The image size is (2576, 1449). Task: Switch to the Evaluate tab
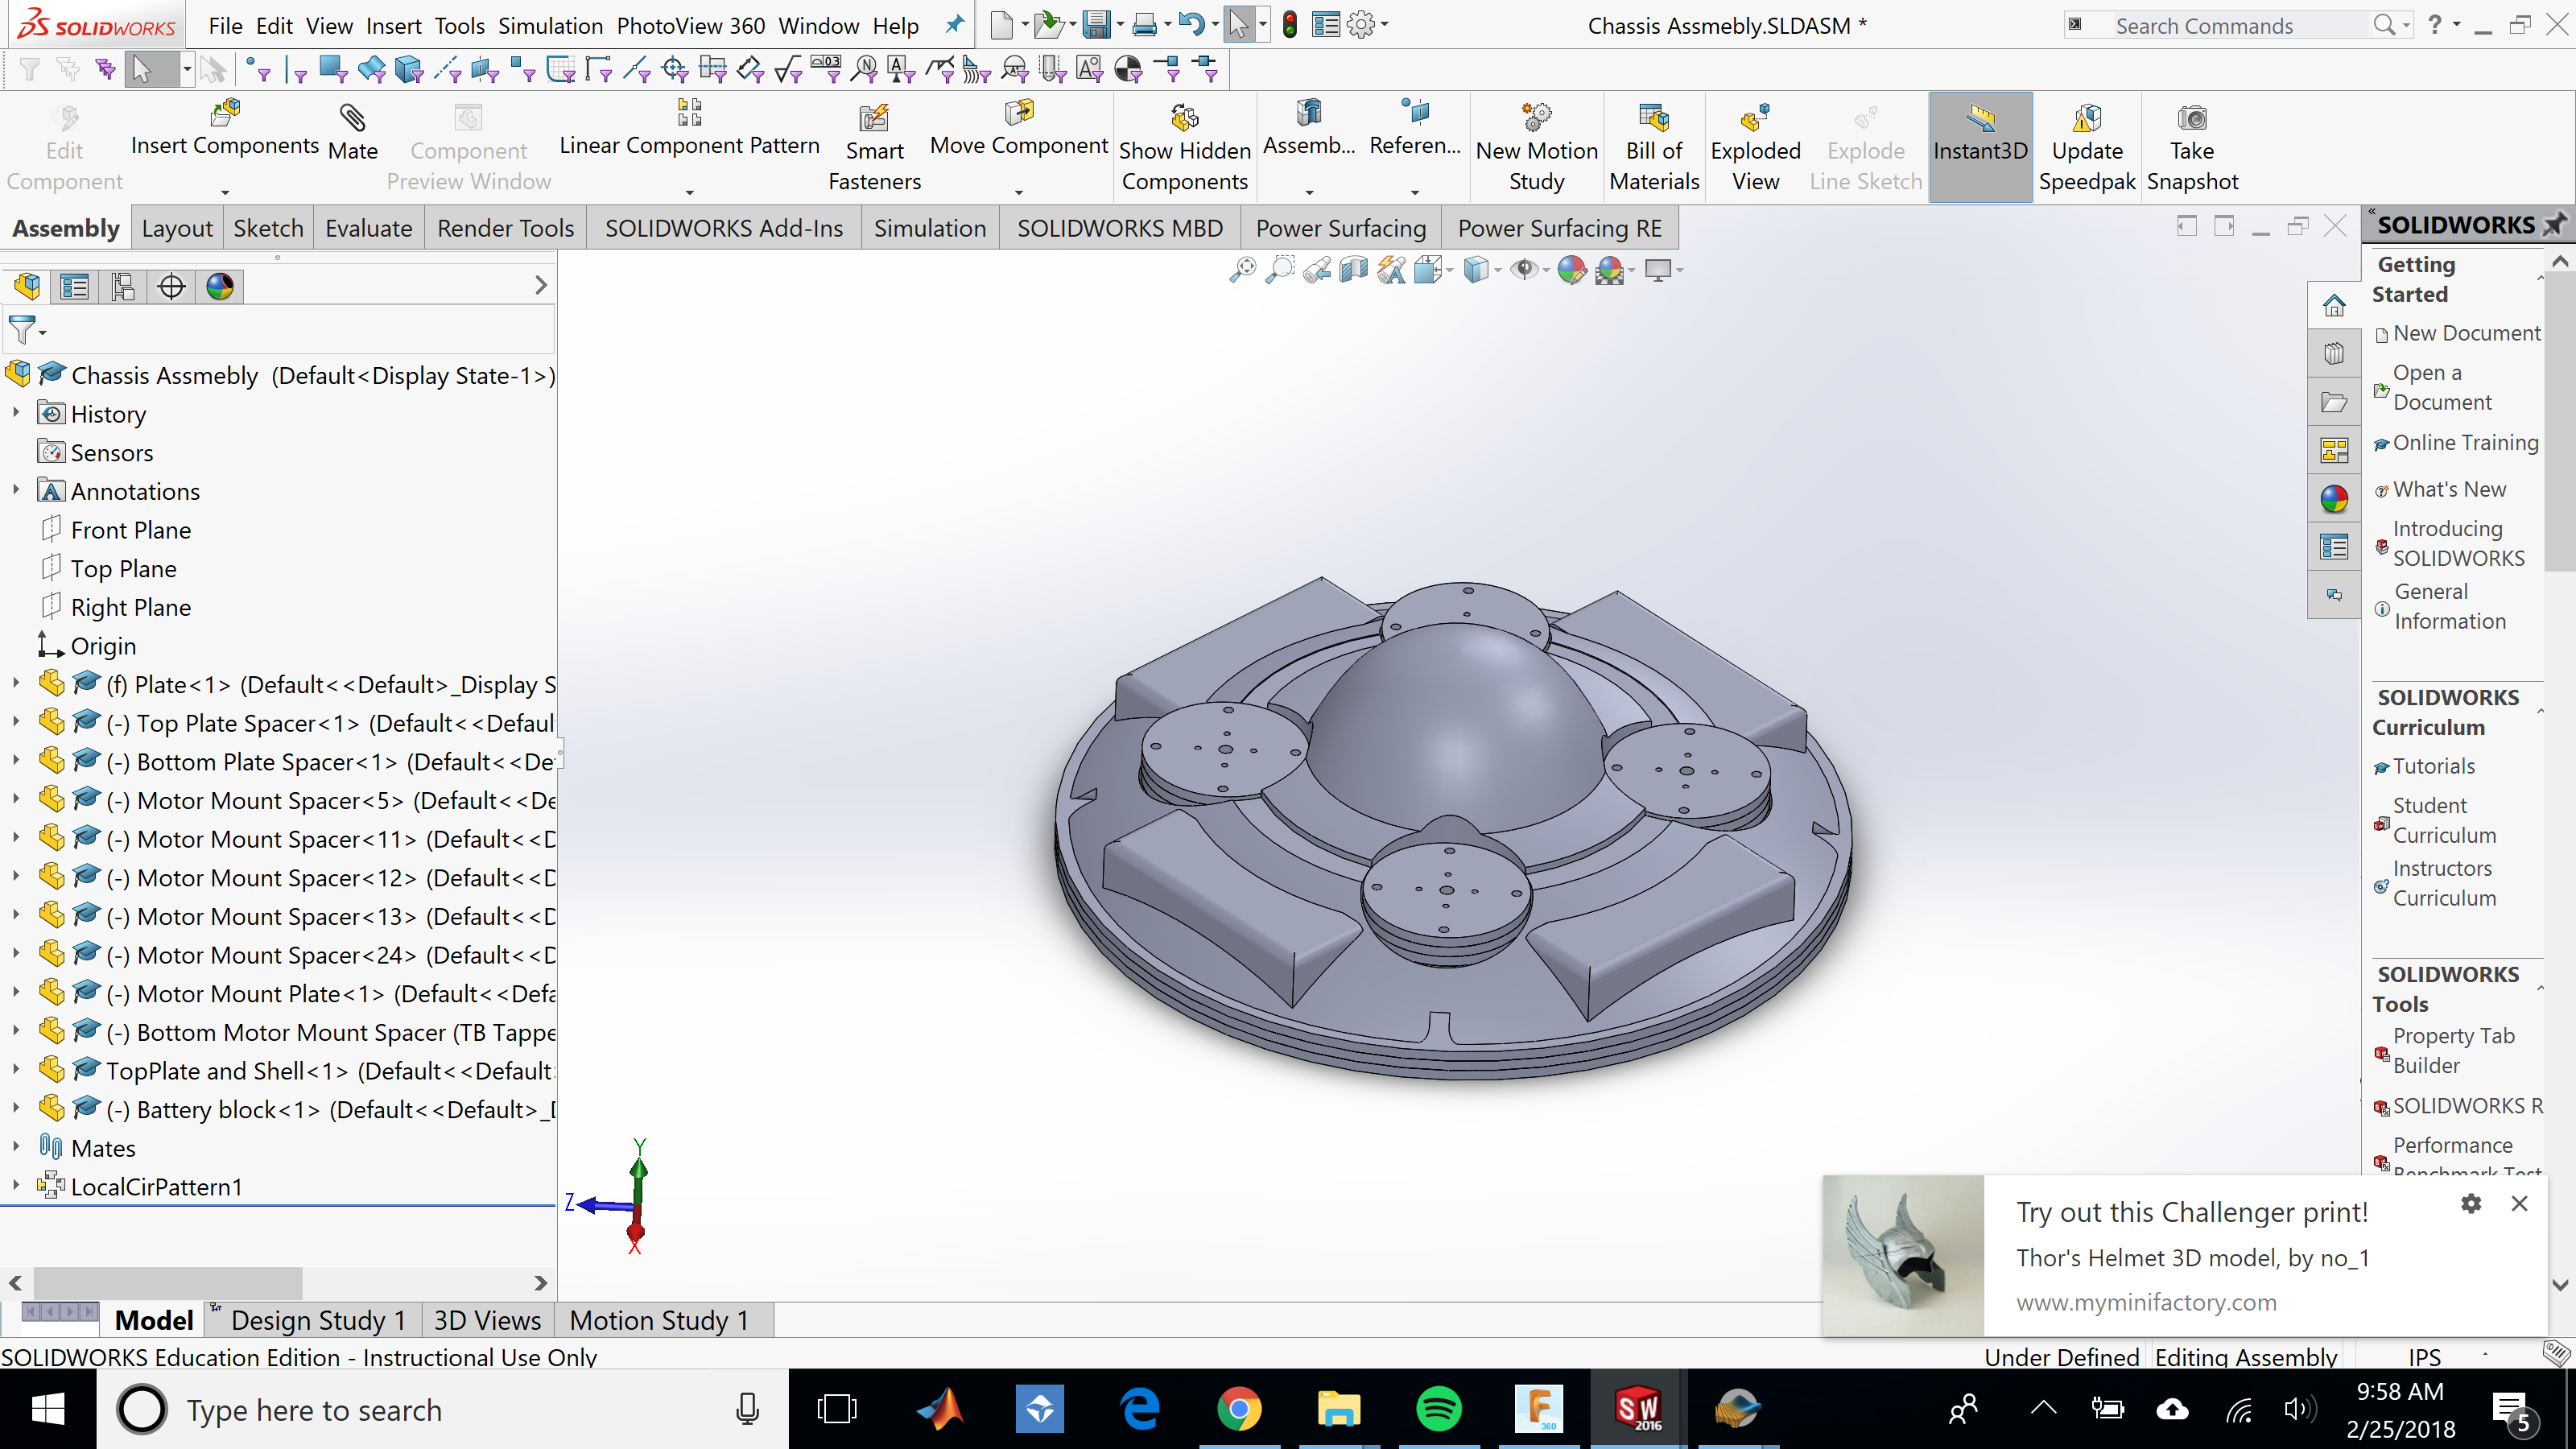point(368,228)
